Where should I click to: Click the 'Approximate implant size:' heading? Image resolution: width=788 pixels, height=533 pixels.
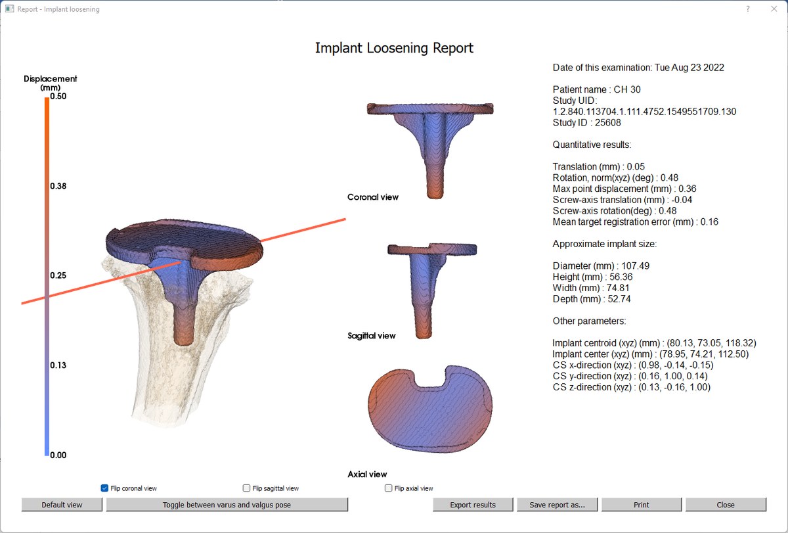click(x=605, y=244)
